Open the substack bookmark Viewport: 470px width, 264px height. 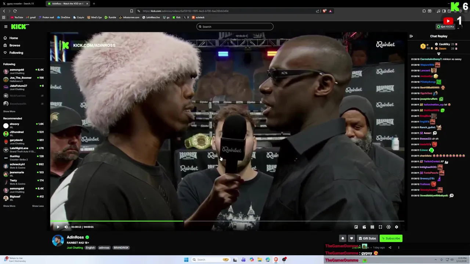pos(198,18)
